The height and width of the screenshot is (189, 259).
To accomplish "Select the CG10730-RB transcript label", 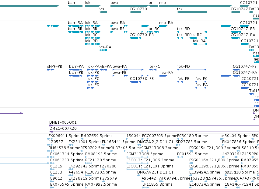I will point(142,35).
